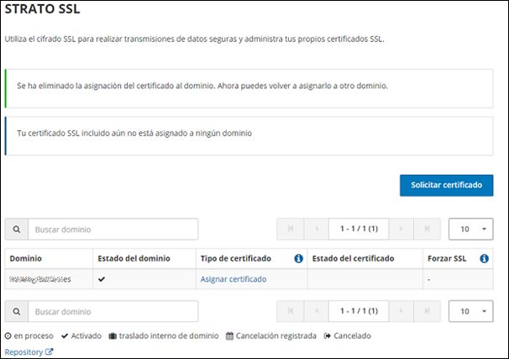Focus the lower Buscar dominio search field
This screenshot has width=509, height=359.
(113, 311)
